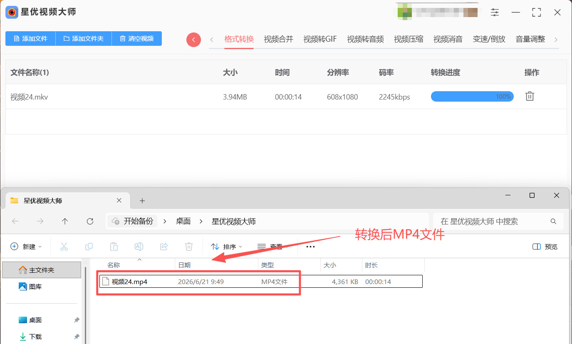Sort by the 日期 column header
572x344 pixels.
tap(185, 265)
